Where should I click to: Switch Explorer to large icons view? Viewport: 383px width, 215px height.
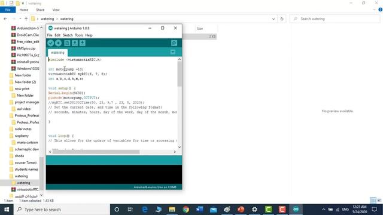coord(379,201)
